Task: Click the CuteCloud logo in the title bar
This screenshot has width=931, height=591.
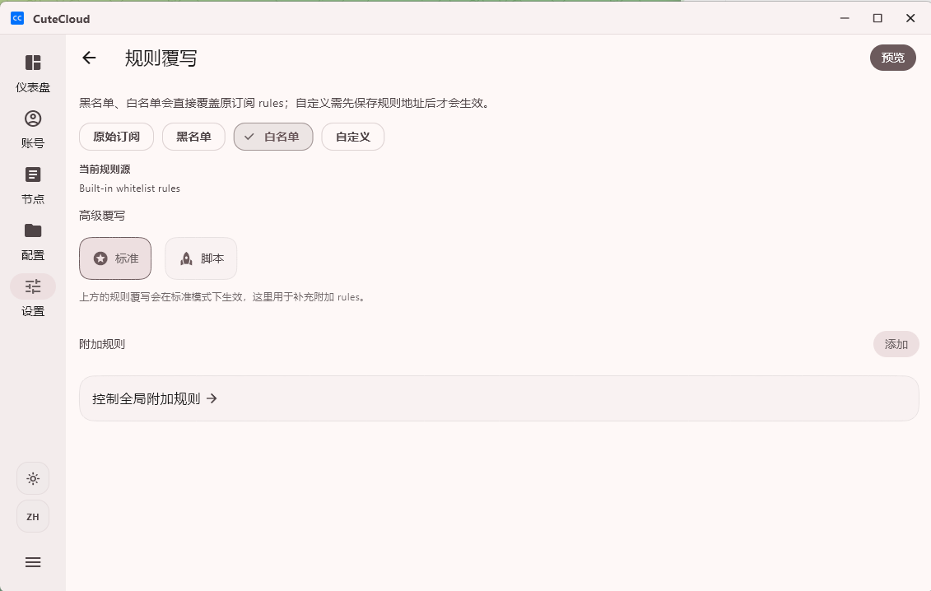Action: tap(17, 18)
